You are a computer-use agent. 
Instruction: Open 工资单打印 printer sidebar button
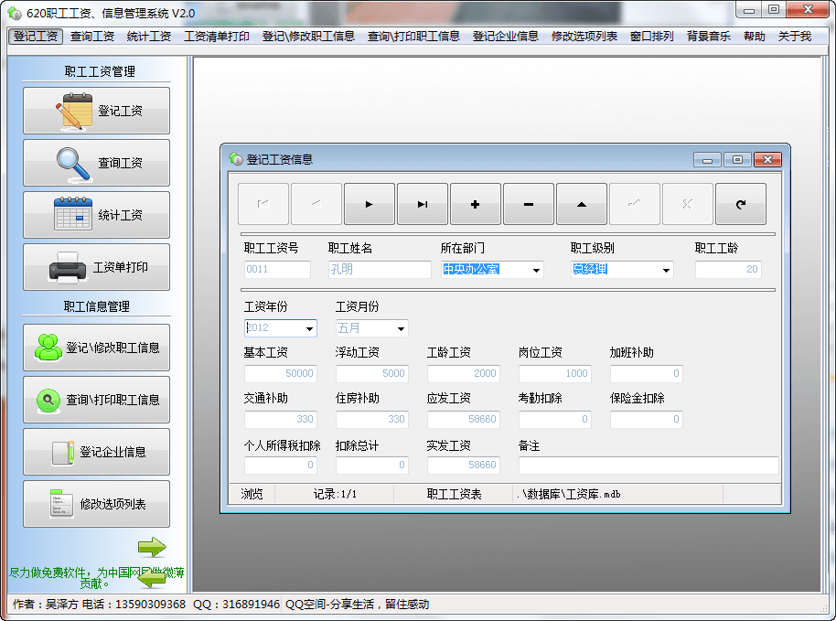[x=96, y=267]
